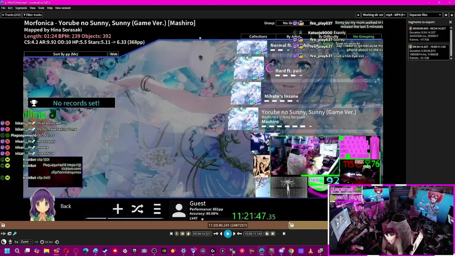
Task: Toggle the simple mode icon beside 1x
Action: pos(10,242)
